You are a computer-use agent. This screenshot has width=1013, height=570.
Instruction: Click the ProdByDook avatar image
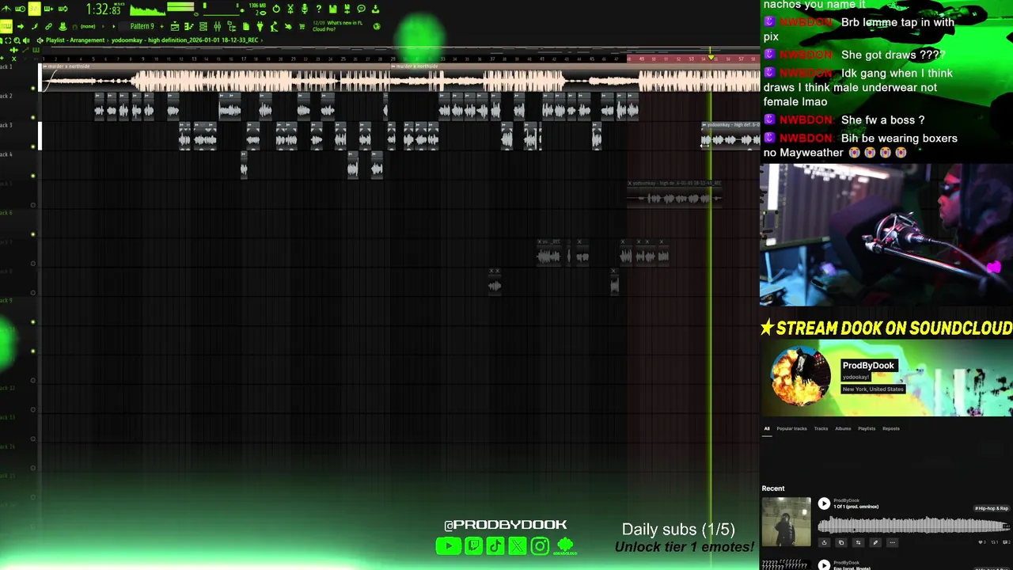pyautogui.click(x=801, y=377)
